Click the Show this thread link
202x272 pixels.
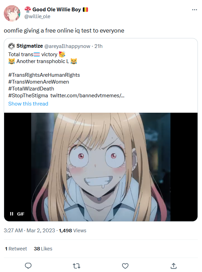coord(28,104)
